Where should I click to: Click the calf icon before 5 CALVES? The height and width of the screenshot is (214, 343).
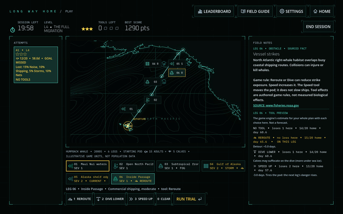[170, 152]
